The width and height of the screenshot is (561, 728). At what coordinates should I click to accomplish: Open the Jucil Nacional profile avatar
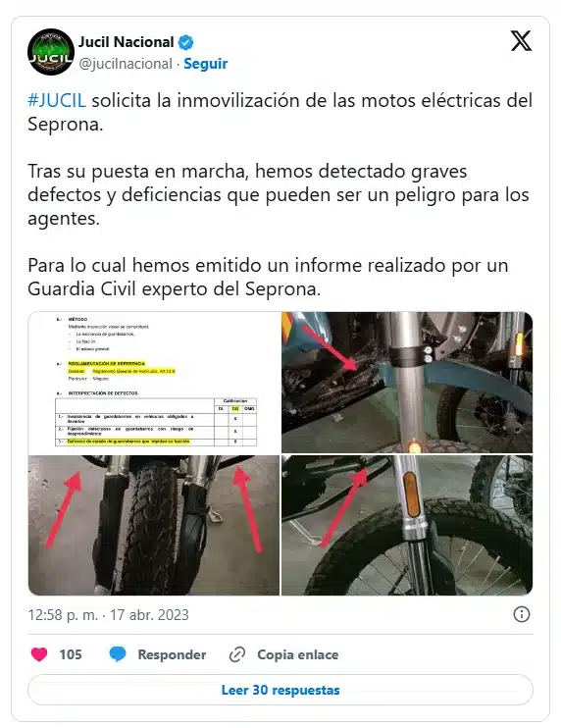click(x=51, y=52)
